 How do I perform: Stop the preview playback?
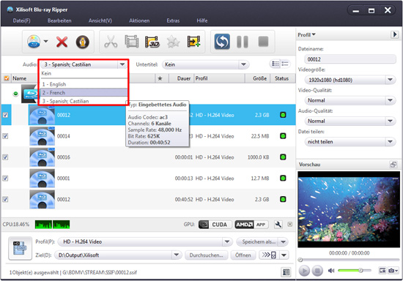coord(317,271)
